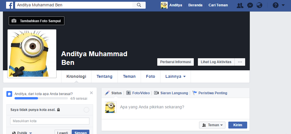Click the Lewati button
Screen dimensions: 291x134
coord(63,132)
